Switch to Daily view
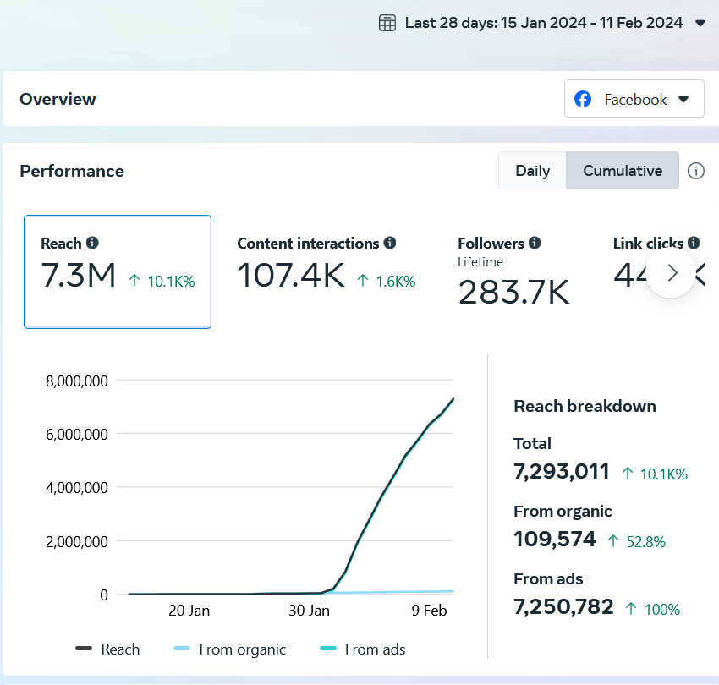This screenshot has width=719, height=685. pyautogui.click(x=532, y=171)
